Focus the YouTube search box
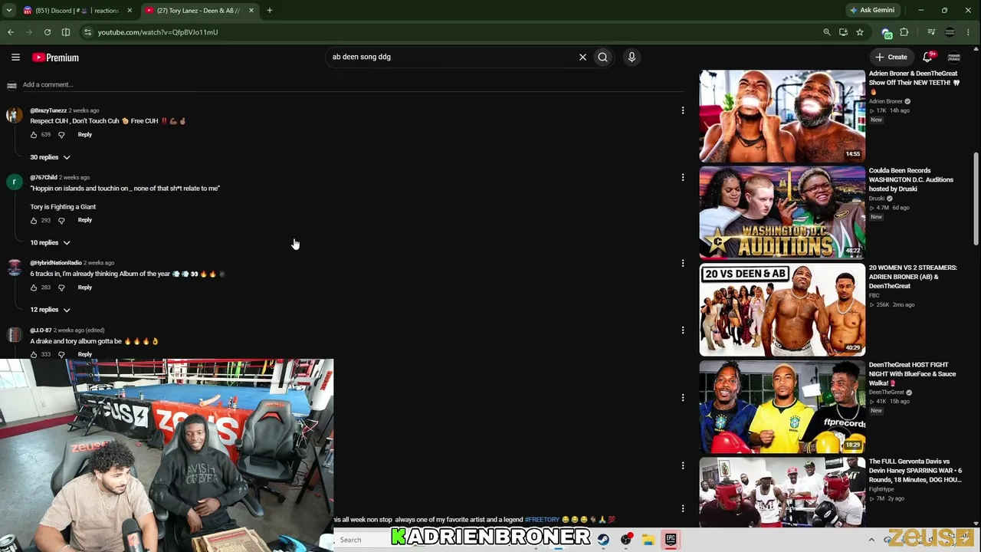The height and width of the screenshot is (552, 981). [x=452, y=57]
